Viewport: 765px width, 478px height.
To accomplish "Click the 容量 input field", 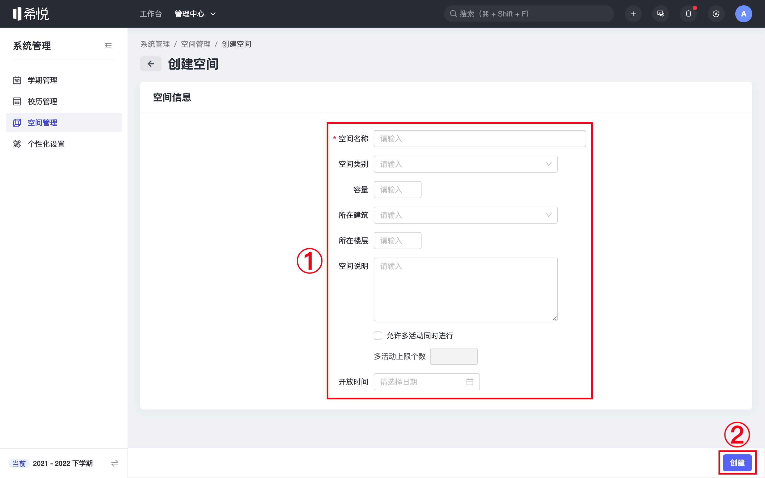I will tap(397, 190).
